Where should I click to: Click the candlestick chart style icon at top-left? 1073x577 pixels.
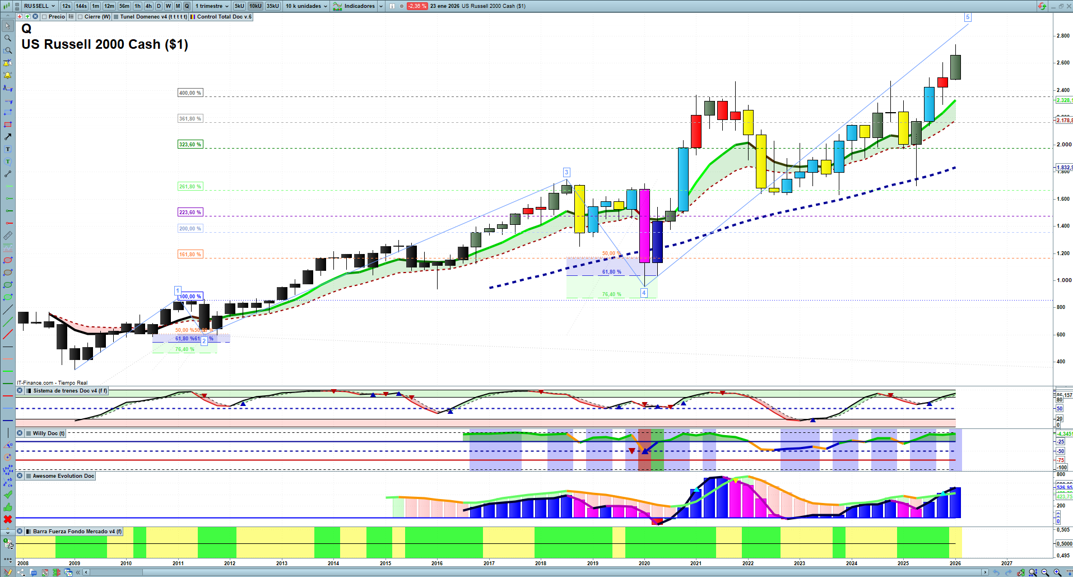coord(7,6)
